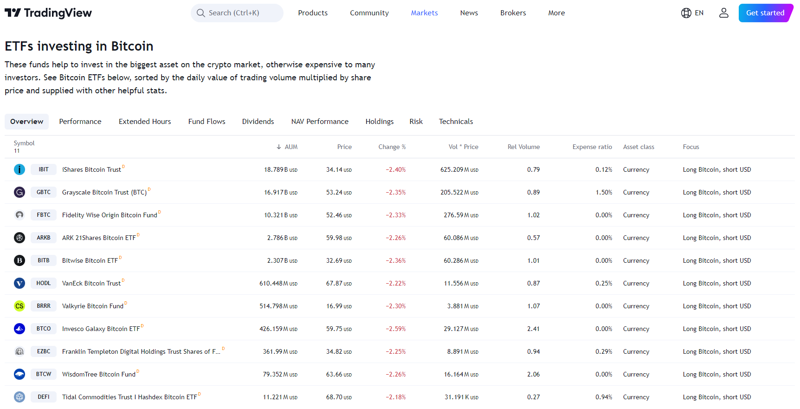Viewport: 800px width, 409px height.
Task: Open the Products menu
Action: [313, 13]
